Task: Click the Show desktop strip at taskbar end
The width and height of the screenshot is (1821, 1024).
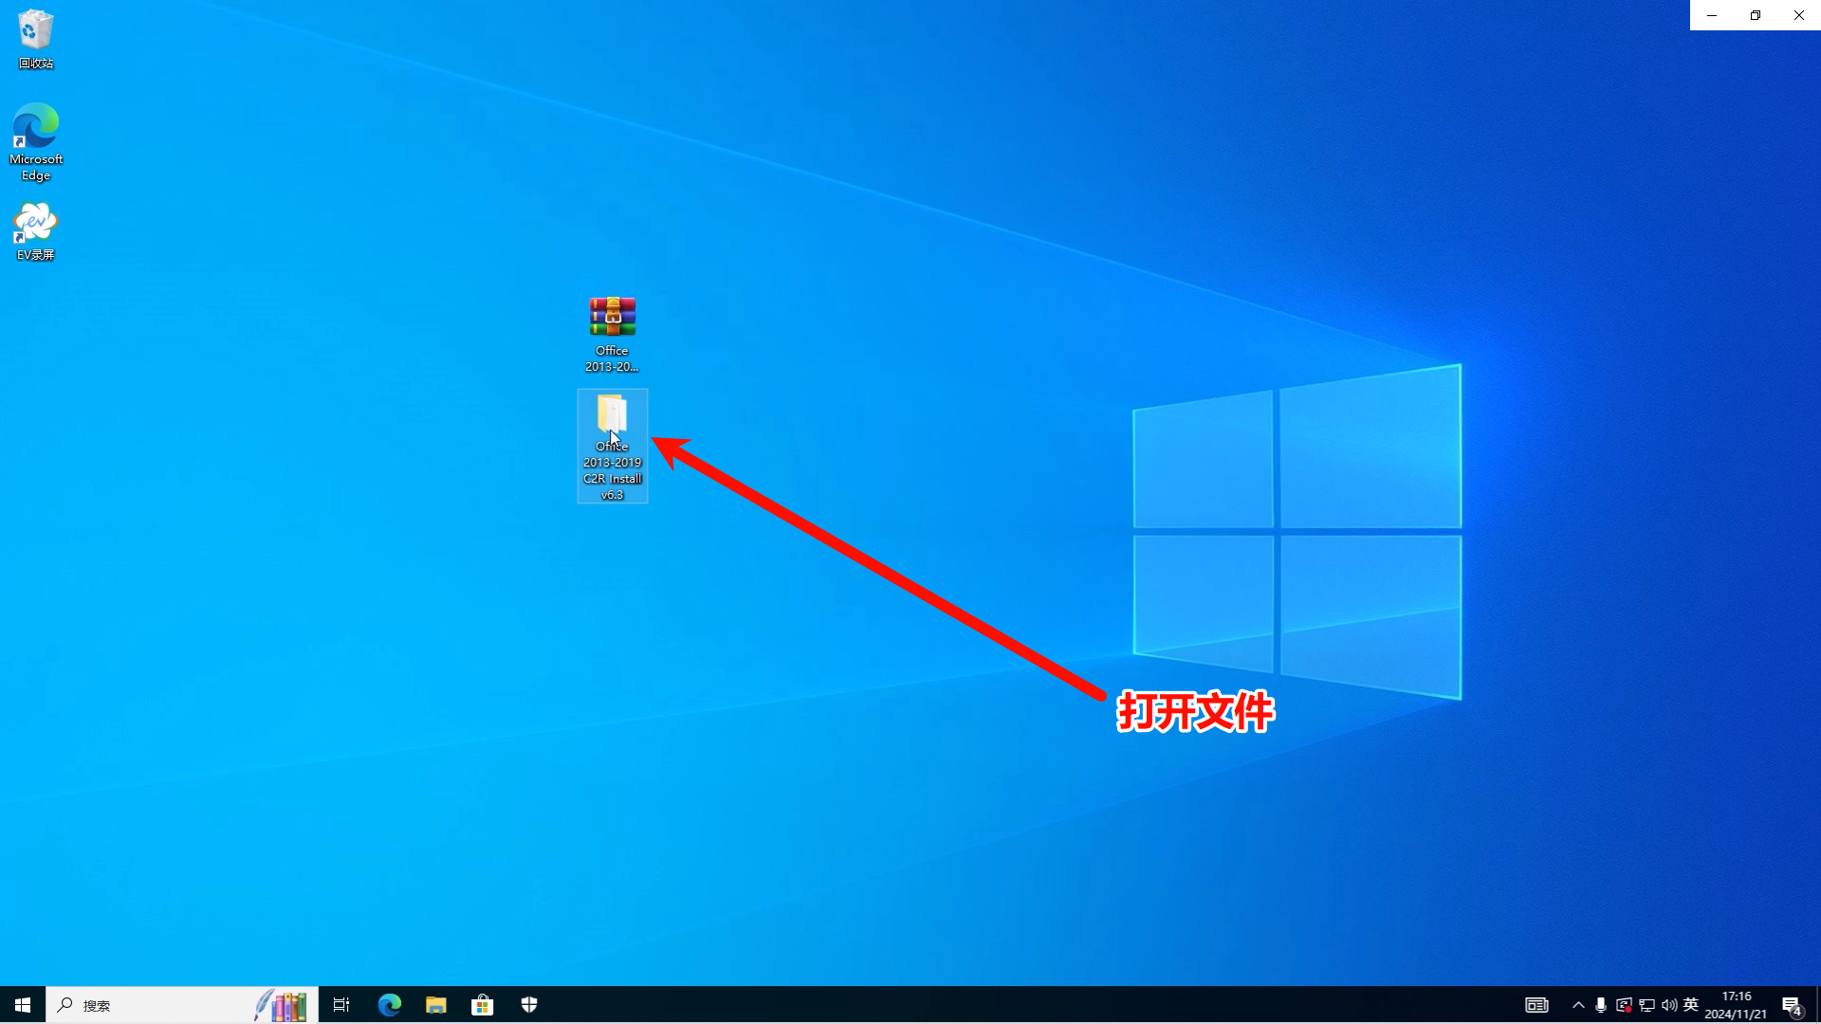Action: tap(1817, 1005)
